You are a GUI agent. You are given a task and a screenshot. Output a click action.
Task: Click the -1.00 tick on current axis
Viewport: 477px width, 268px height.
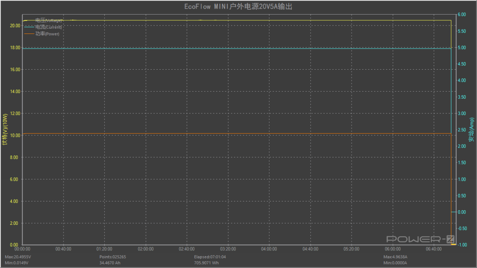pyautogui.click(x=462, y=245)
